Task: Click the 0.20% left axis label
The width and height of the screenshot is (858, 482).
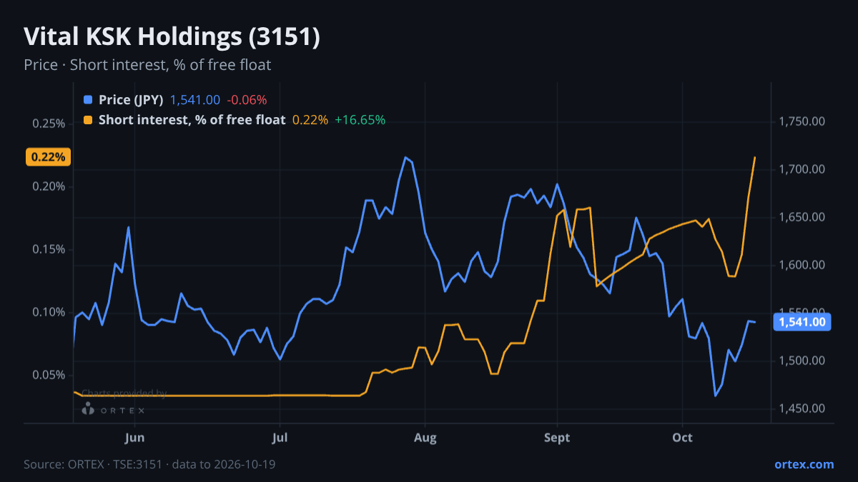Action: pos(49,186)
